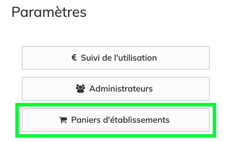Click the euro icon on Suivi de l'utilisation
Viewport: 234px width, 141px height.
74,58
